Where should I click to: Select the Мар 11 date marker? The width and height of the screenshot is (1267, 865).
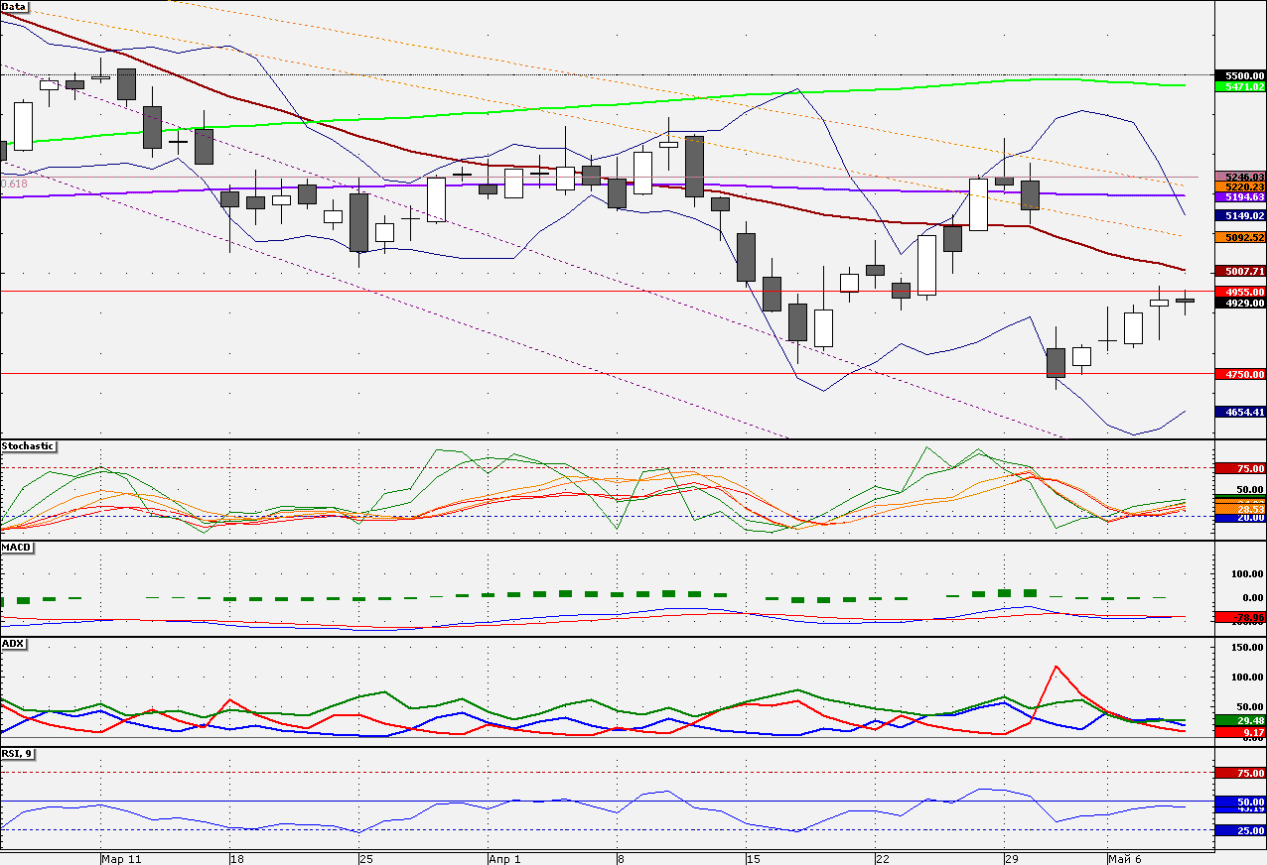point(120,858)
